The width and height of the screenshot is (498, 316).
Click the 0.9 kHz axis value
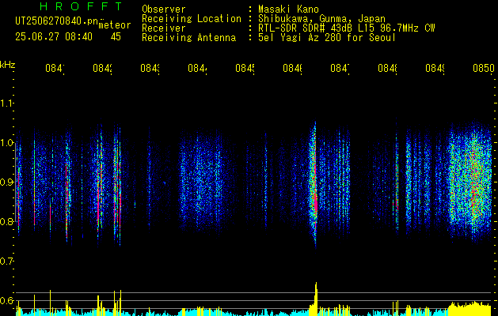coord(6,182)
